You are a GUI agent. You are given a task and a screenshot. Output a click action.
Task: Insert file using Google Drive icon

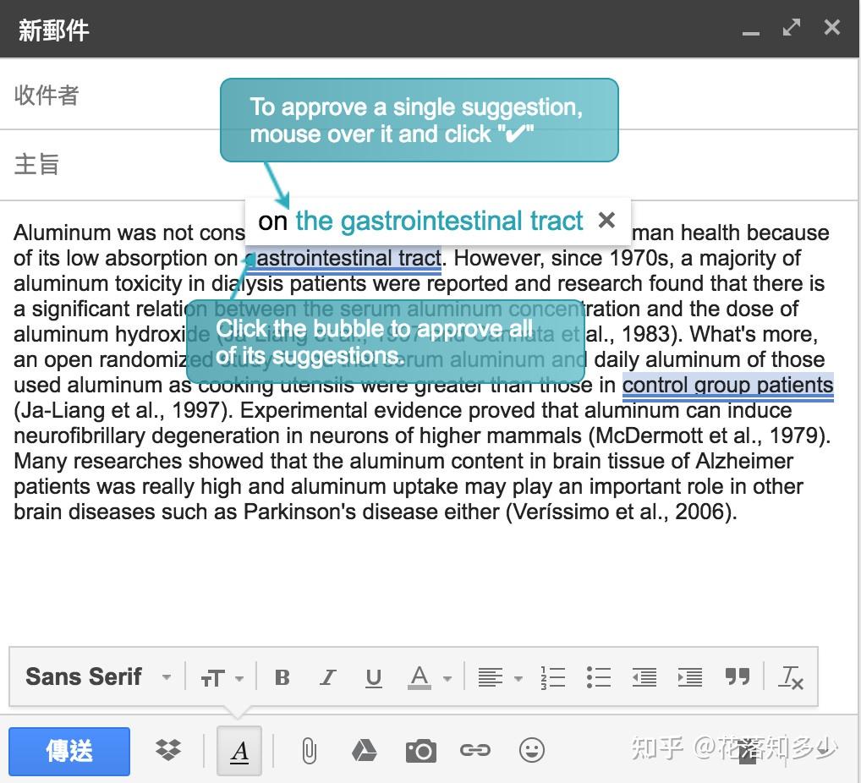click(364, 750)
